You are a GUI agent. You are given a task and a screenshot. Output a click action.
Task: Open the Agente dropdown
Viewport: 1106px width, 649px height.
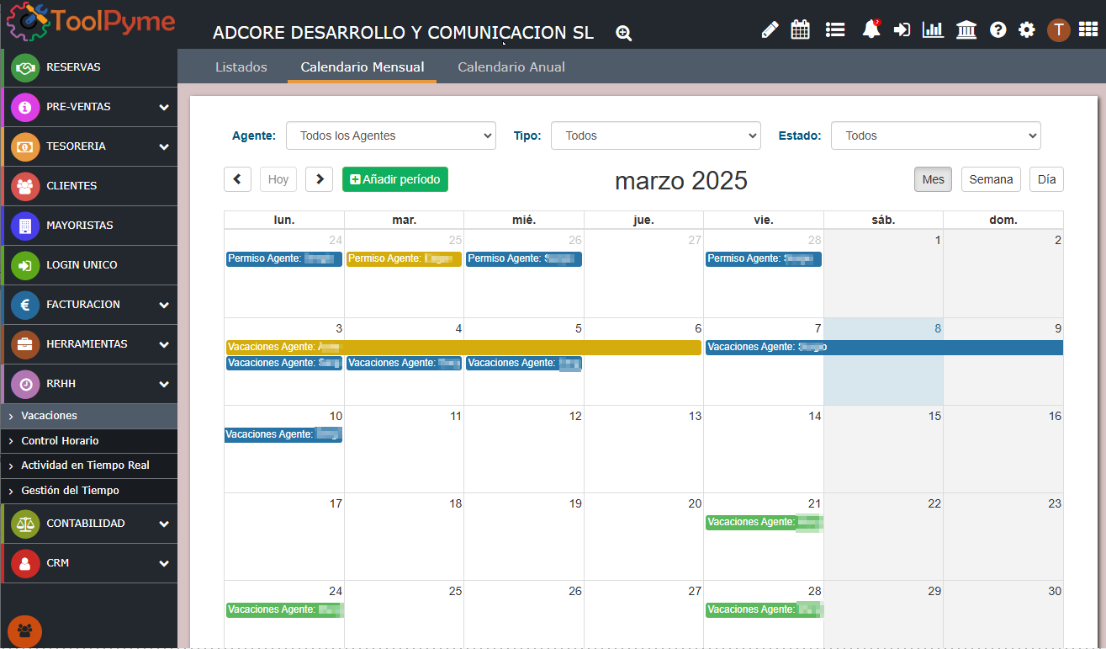pos(391,136)
